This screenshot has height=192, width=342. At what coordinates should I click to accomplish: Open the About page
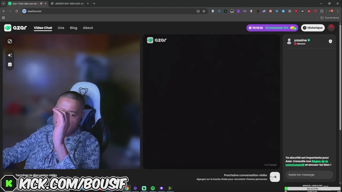[88, 28]
